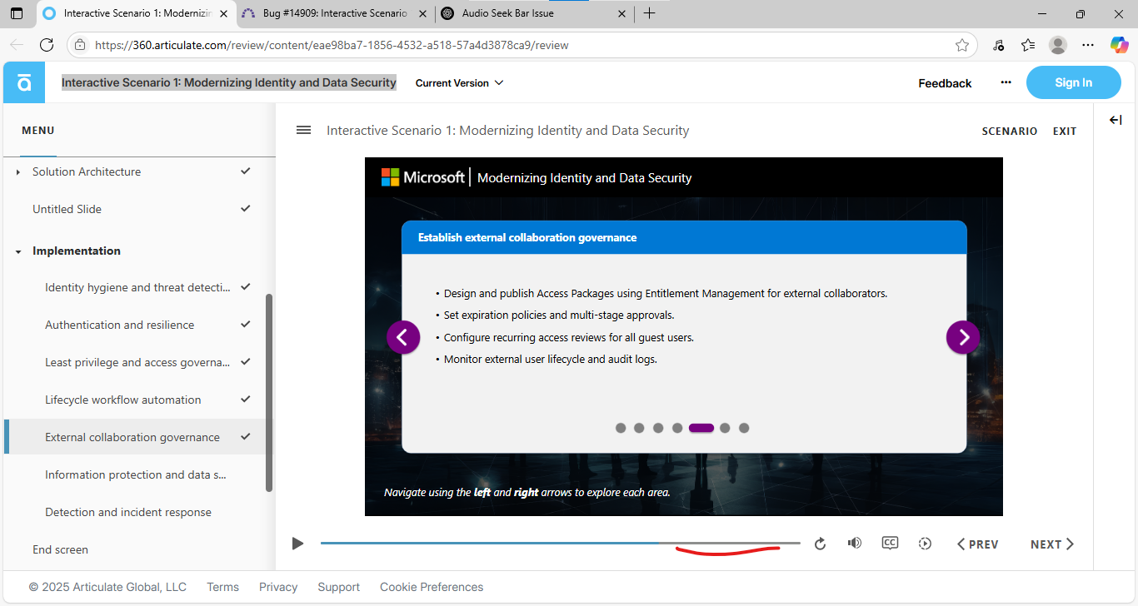Screen dimensions: 1138x606
Task: Select the second carousel dot
Action: pyautogui.click(x=639, y=428)
